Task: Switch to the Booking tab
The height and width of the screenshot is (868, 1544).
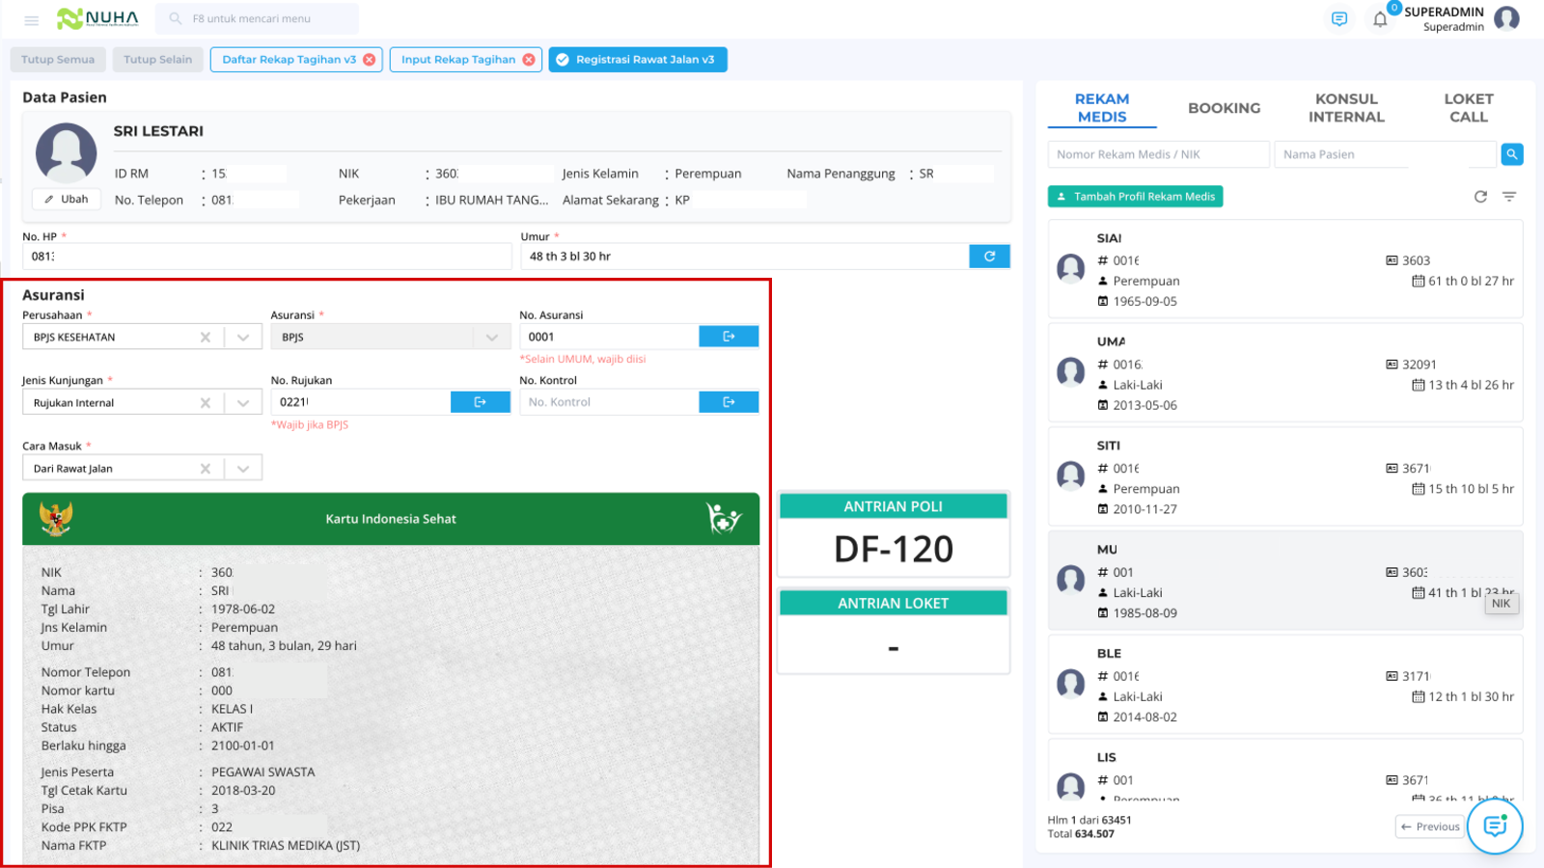Action: pos(1224,108)
